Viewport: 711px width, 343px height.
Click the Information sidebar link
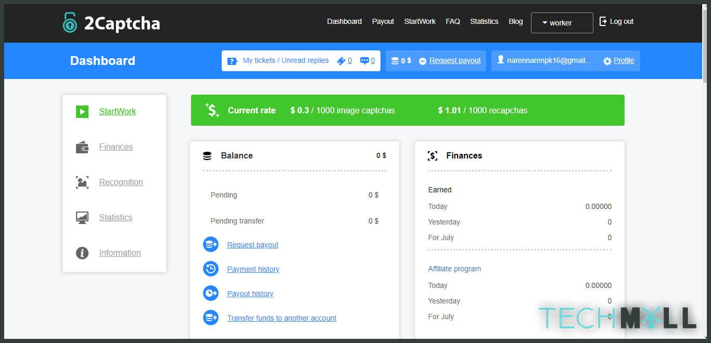120,253
